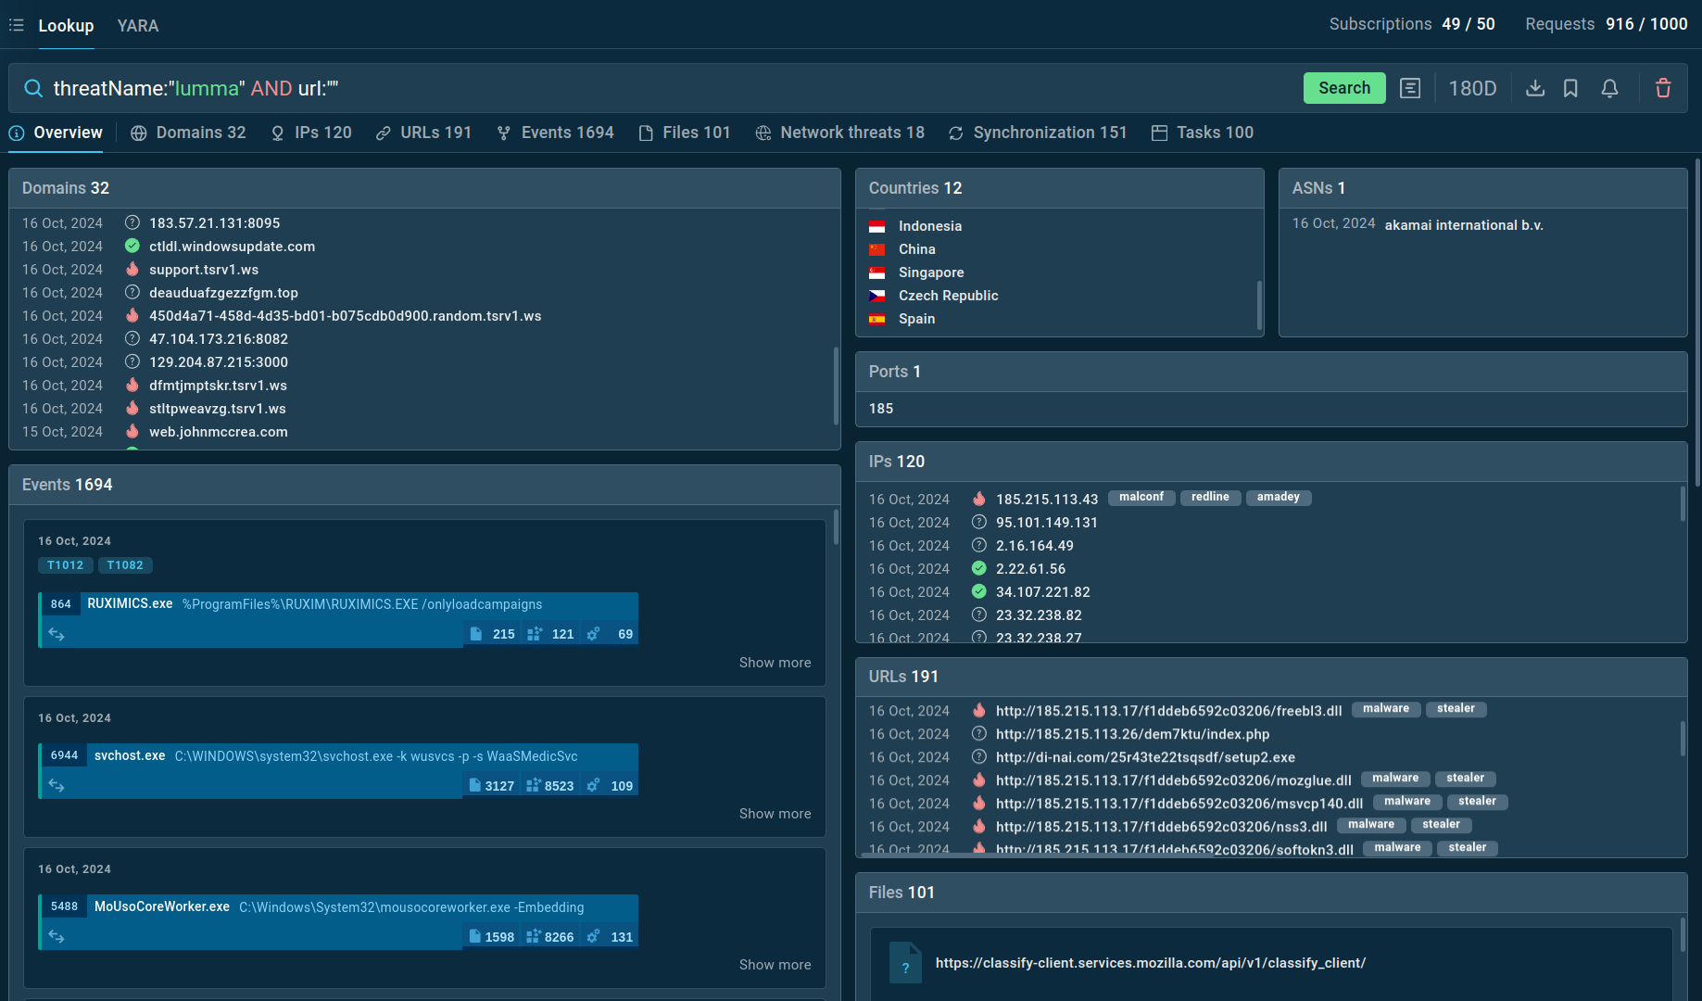Open the search templates icon beside Search

[1411, 87]
